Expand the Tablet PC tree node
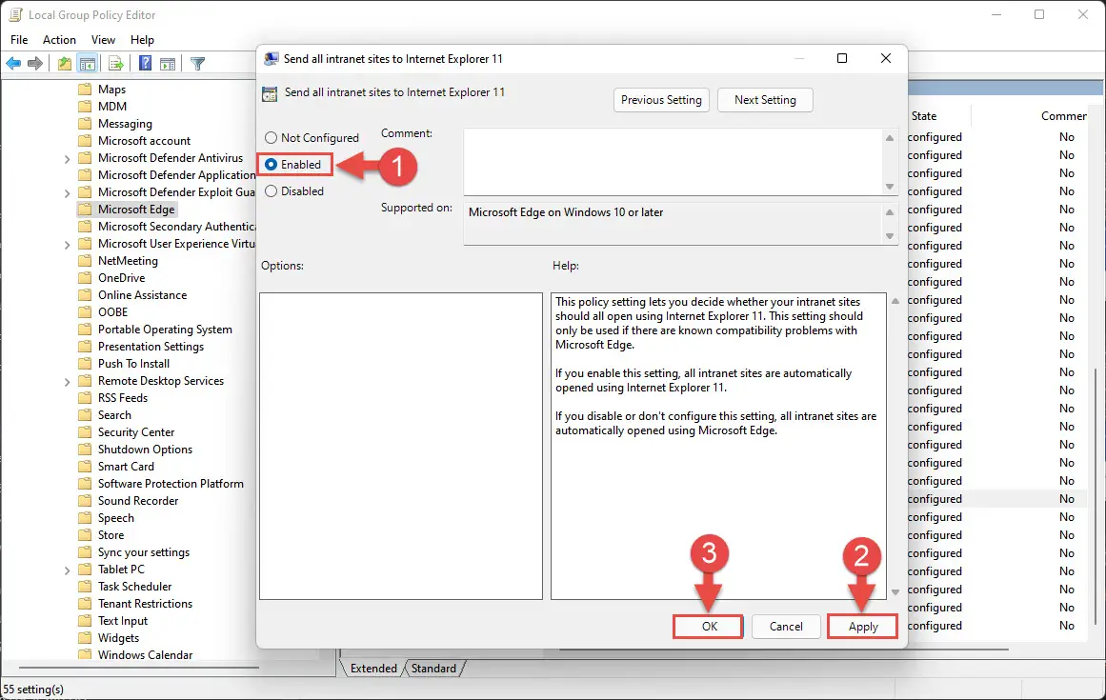 67,570
